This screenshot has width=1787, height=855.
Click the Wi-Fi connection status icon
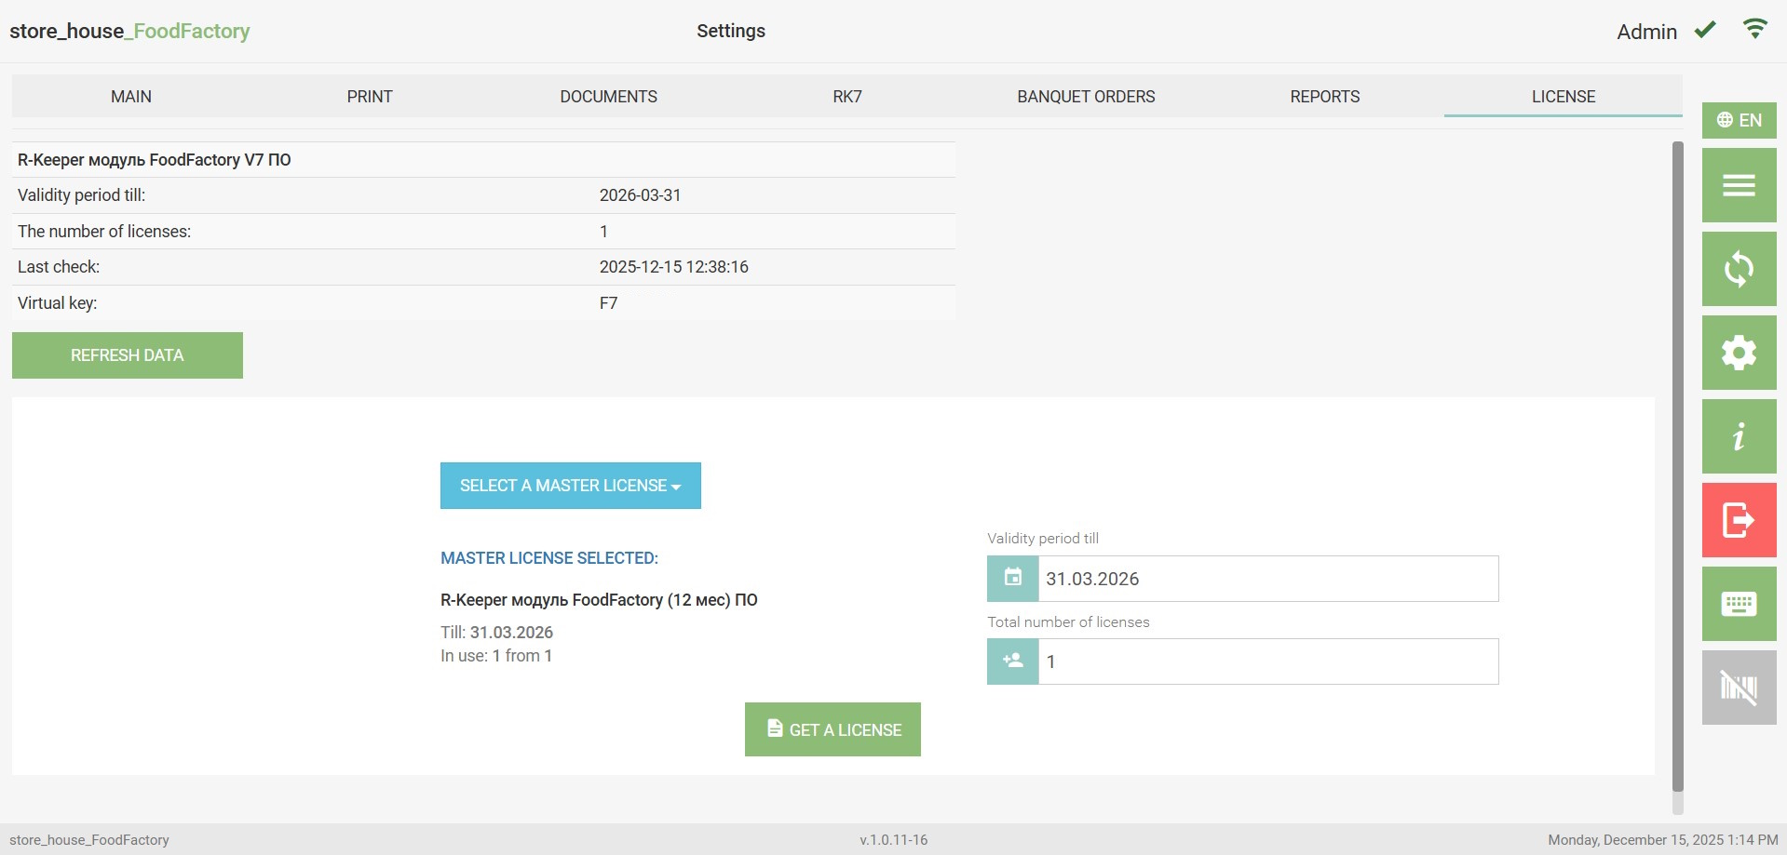(x=1755, y=30)
